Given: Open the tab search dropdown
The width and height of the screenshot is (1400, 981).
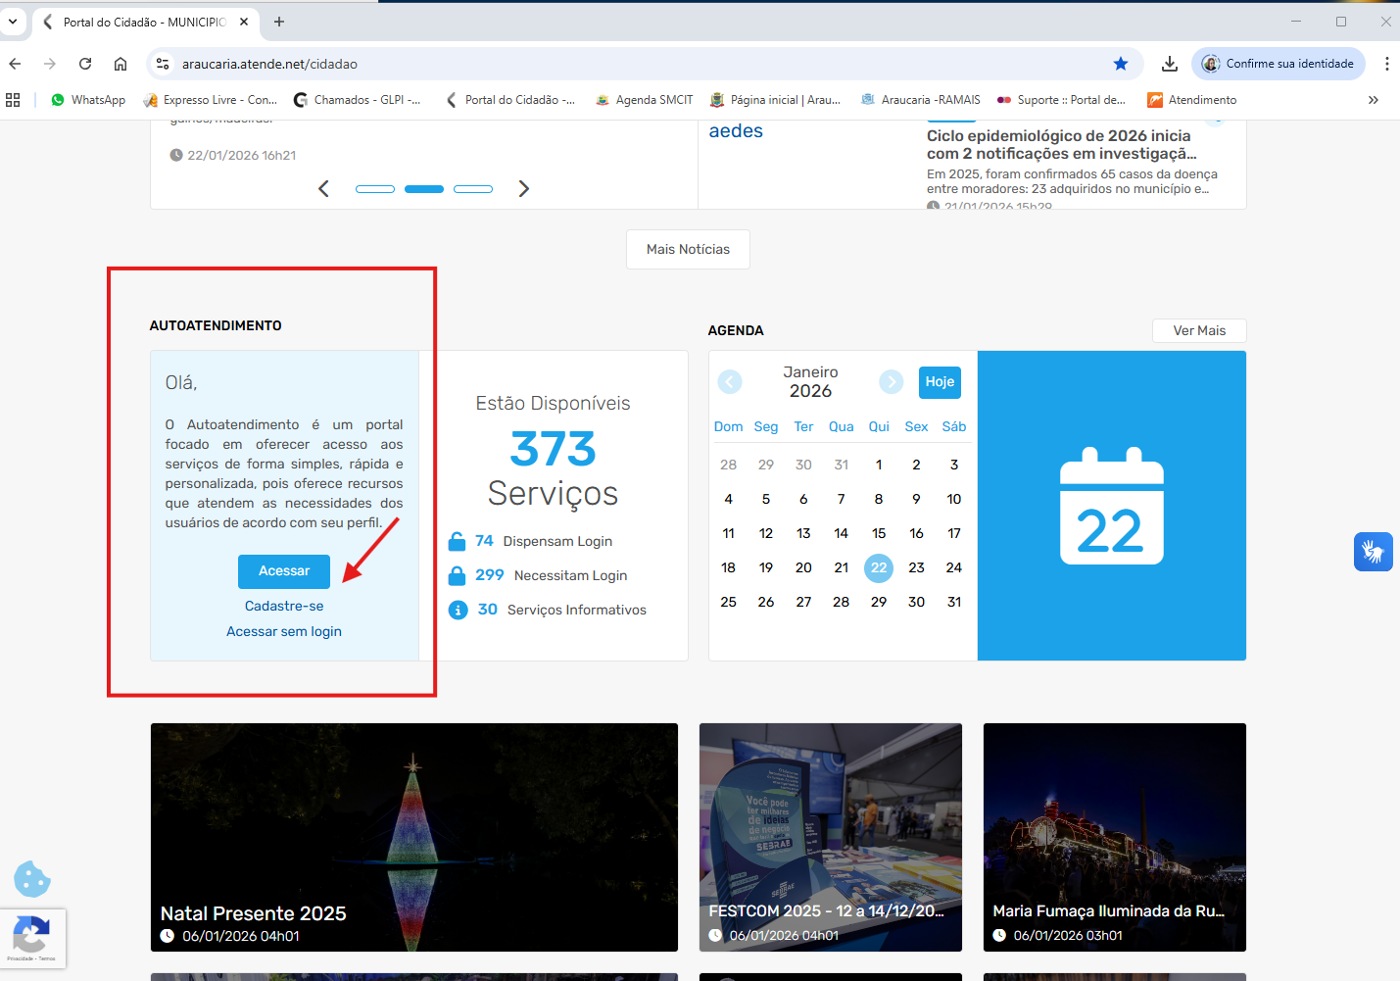Looking at the screenshot, I should pyautogui.click(x=13, y=21).
